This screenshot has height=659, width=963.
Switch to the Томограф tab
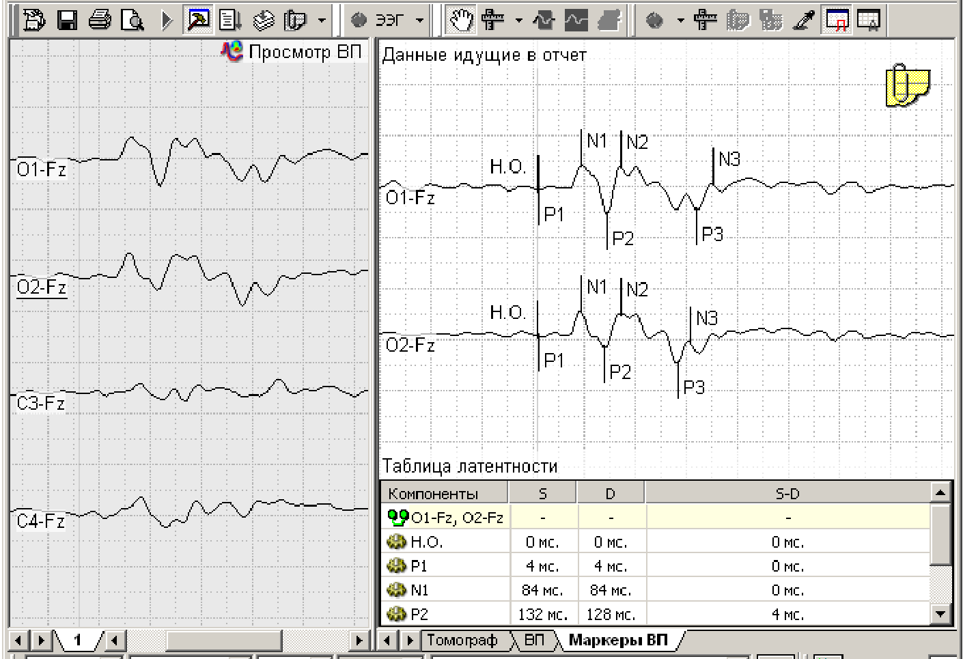pos(462,641)
